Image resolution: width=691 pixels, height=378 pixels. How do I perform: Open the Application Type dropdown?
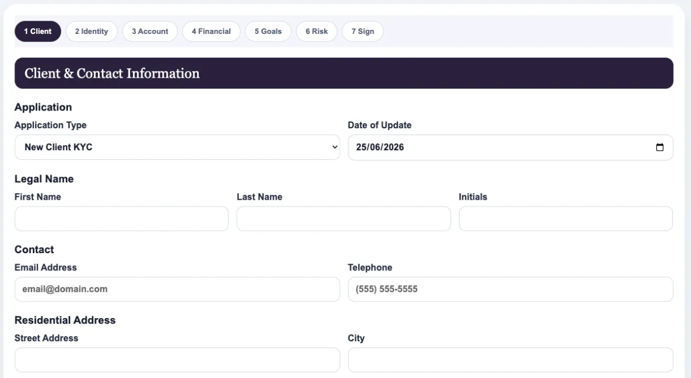coord(177,147)
